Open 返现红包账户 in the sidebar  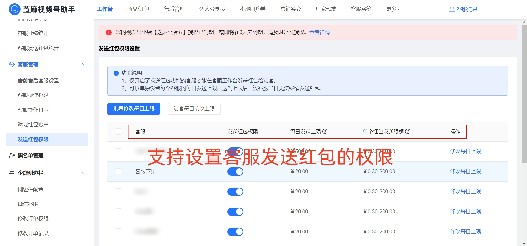33,125
